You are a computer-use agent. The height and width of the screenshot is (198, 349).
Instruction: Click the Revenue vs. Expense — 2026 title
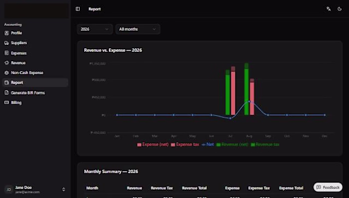[x=113, y=50]
